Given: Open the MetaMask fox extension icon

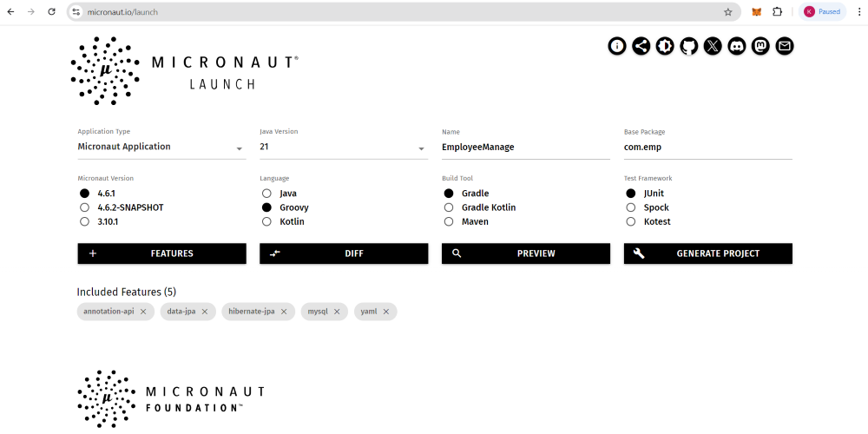Looking at the screenshot, I should tap(756, 11).
